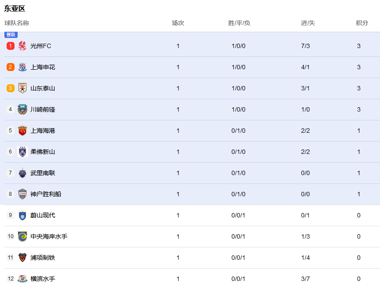This screenshot has height=288, width=380.
Task: Click the rank 5 number badge
Action: coord(11,131)
